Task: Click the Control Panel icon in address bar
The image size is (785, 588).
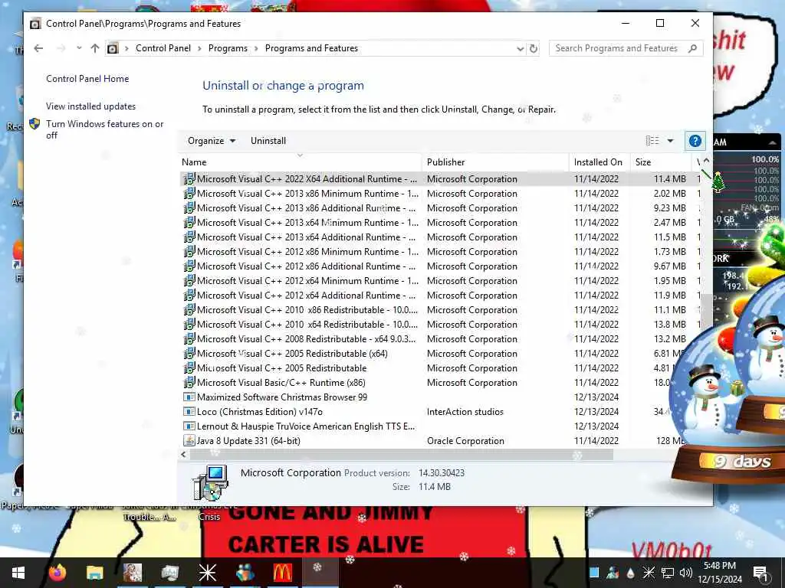Action: pyautogui.click(x=113, y=48)
